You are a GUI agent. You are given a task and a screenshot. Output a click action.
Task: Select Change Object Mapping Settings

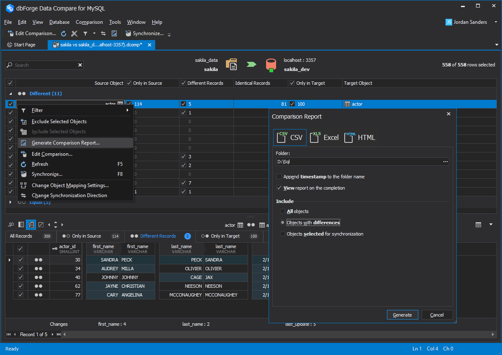tap(75, 185)
